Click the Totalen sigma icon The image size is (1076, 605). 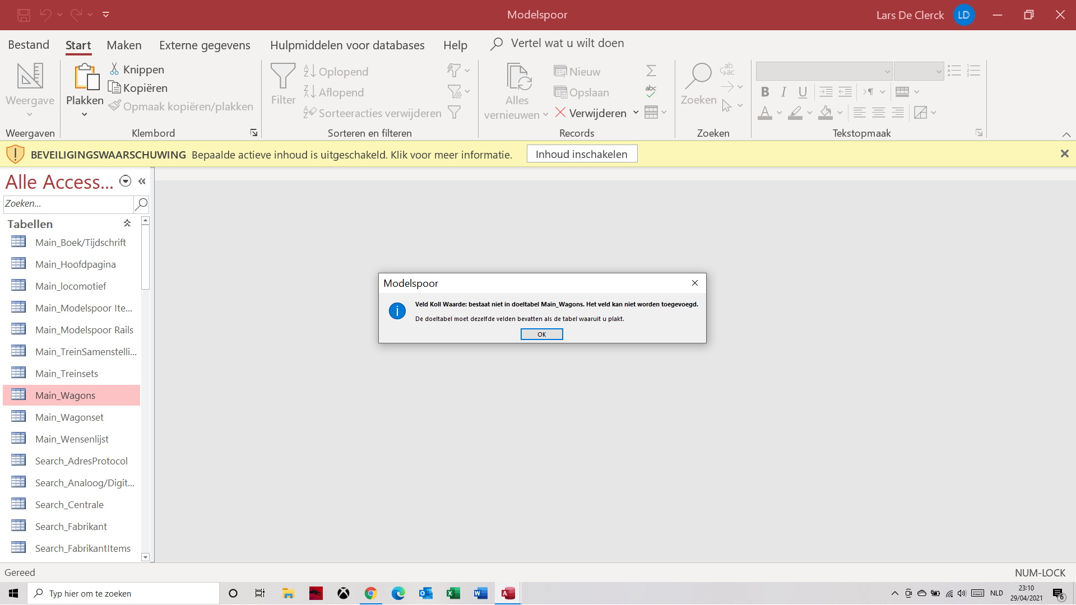[x=651, y=71]
